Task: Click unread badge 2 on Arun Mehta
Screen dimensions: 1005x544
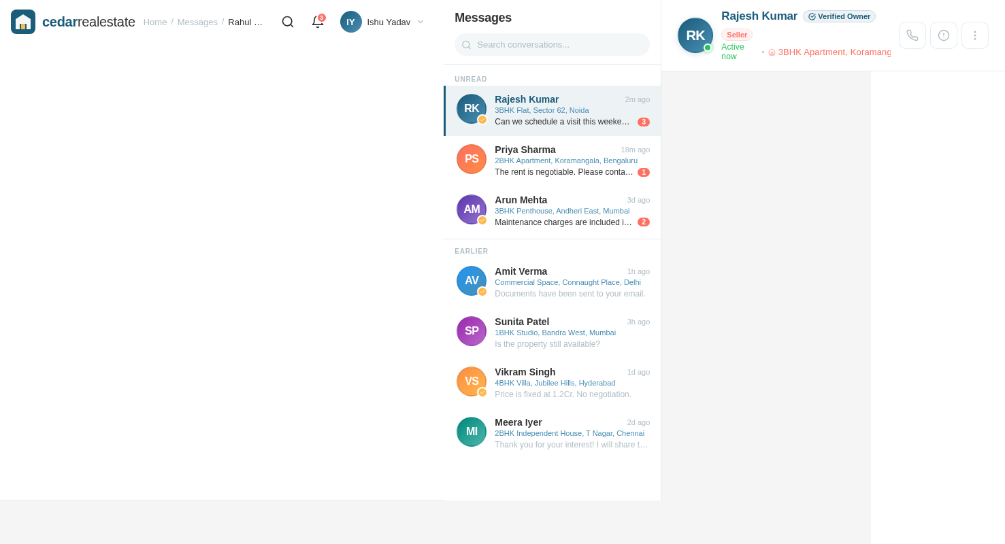Action: coord(644,222)
